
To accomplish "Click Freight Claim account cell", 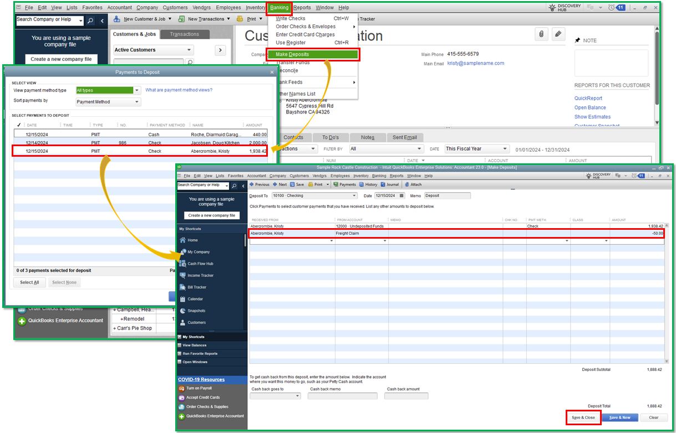I will click(x=361, y=234).
